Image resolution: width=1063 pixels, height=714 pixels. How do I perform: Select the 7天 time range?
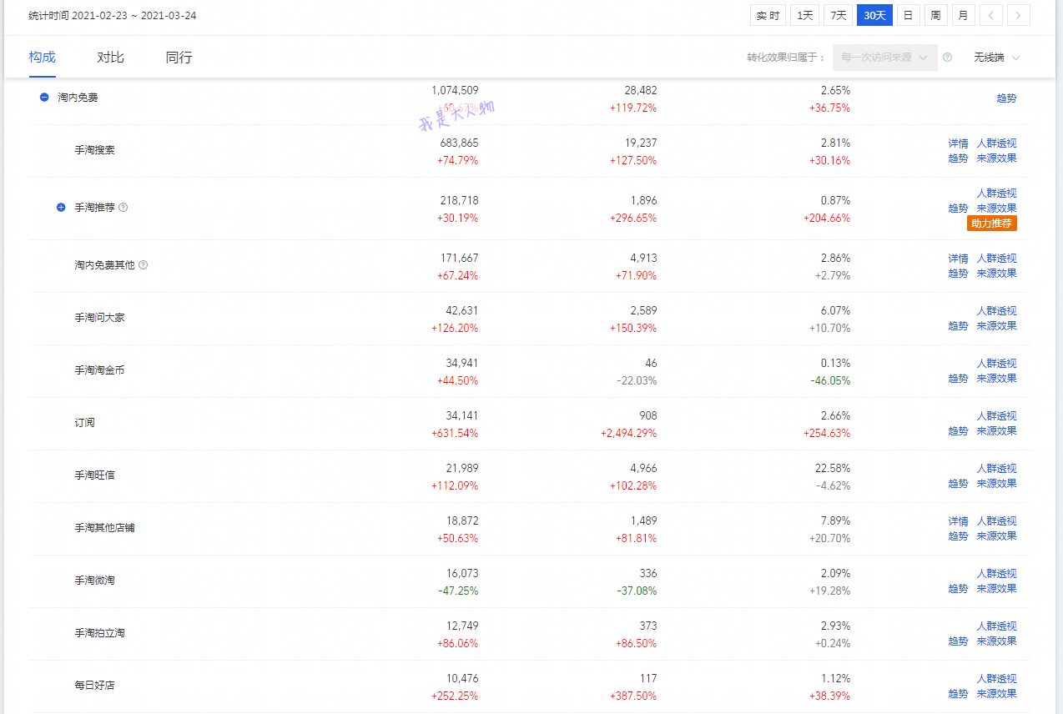[x=838, y=15]
